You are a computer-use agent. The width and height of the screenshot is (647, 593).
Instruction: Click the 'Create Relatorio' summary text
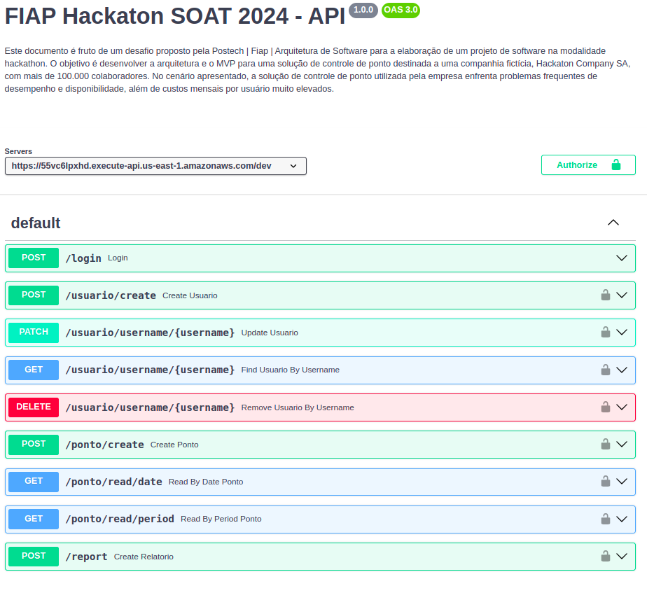click(144, 557)
